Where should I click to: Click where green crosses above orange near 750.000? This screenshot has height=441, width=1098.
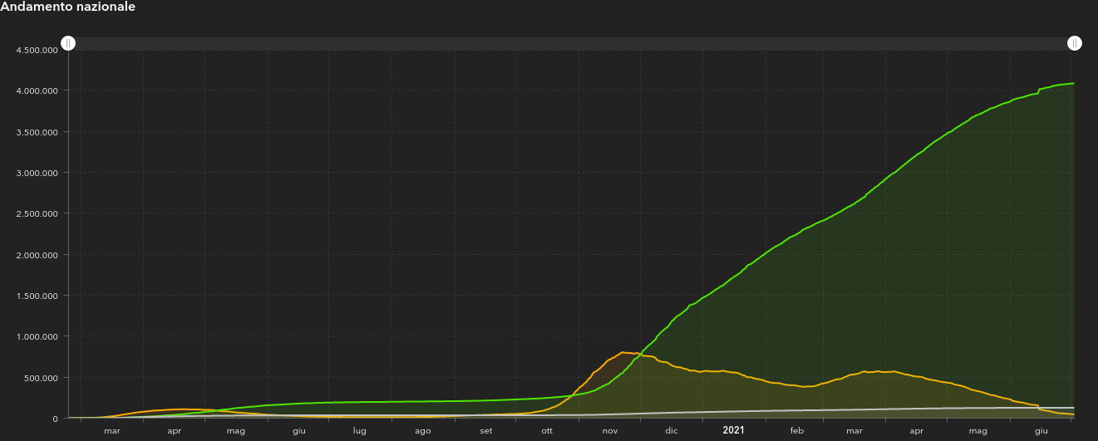tap(639, 355)
